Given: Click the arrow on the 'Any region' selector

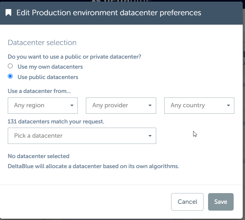Looking at the screenshot, I should [x=72, y=106].
